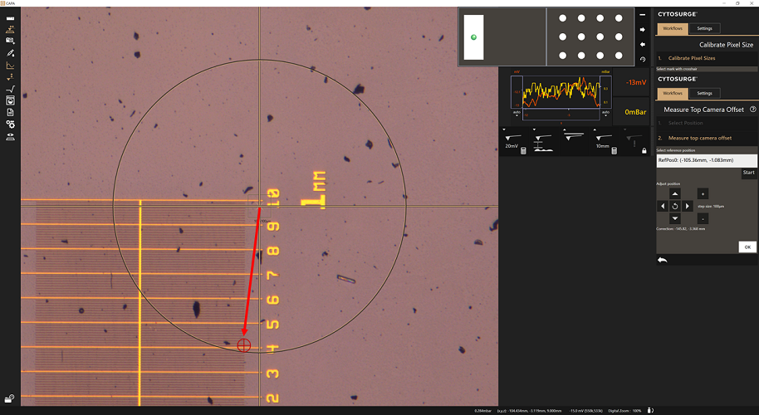Decrease the step size with the minus button
Viewport: 759px width, 415px height.
click(703, 218)
